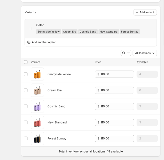Click Add another option
The image size is (164, 160).
coord(44,42)
